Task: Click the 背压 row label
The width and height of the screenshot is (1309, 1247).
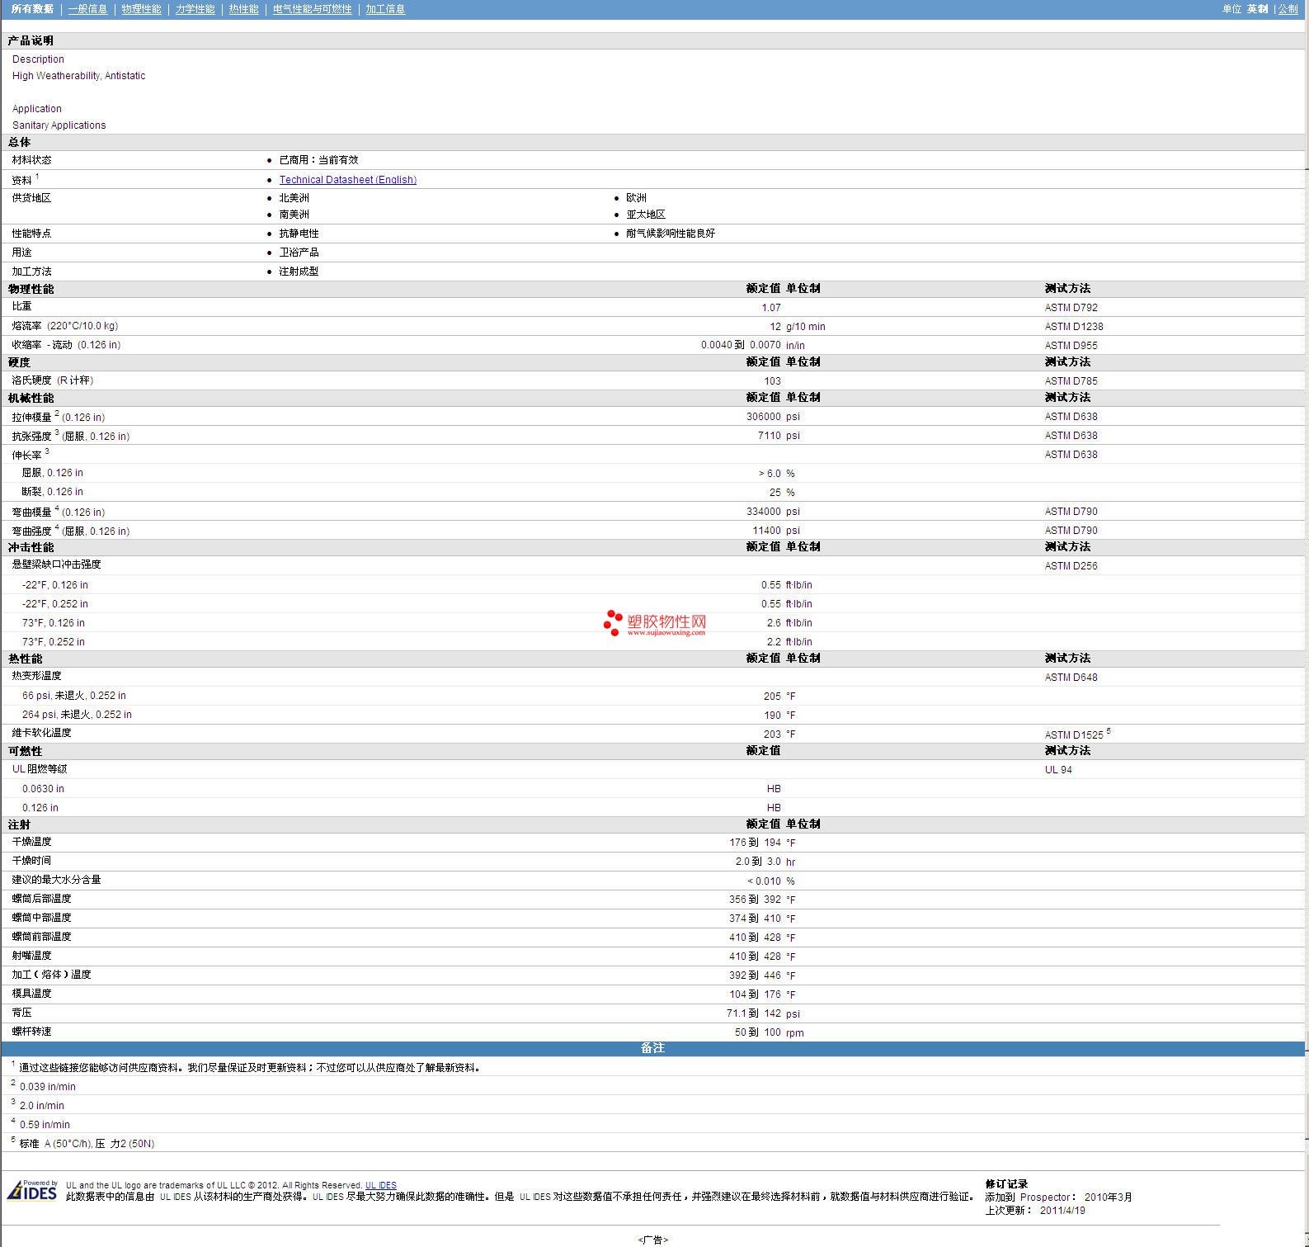Action: coord(21,1013)
